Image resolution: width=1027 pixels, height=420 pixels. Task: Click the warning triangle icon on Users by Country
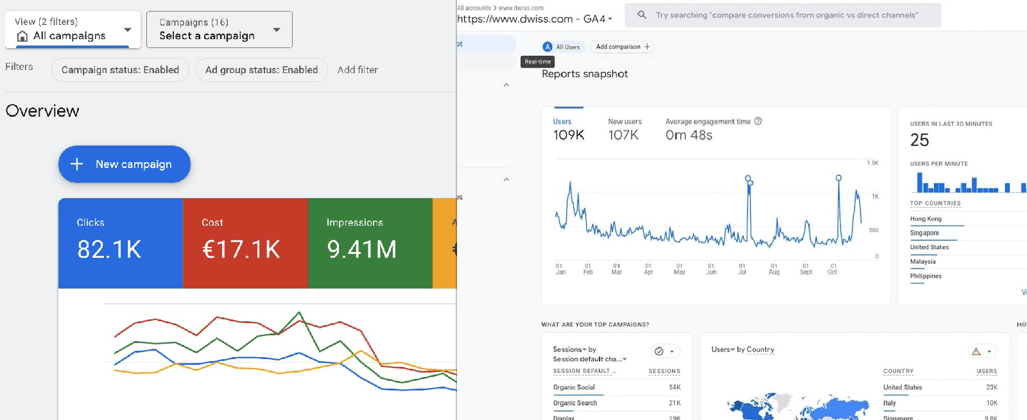coord(976,351)
